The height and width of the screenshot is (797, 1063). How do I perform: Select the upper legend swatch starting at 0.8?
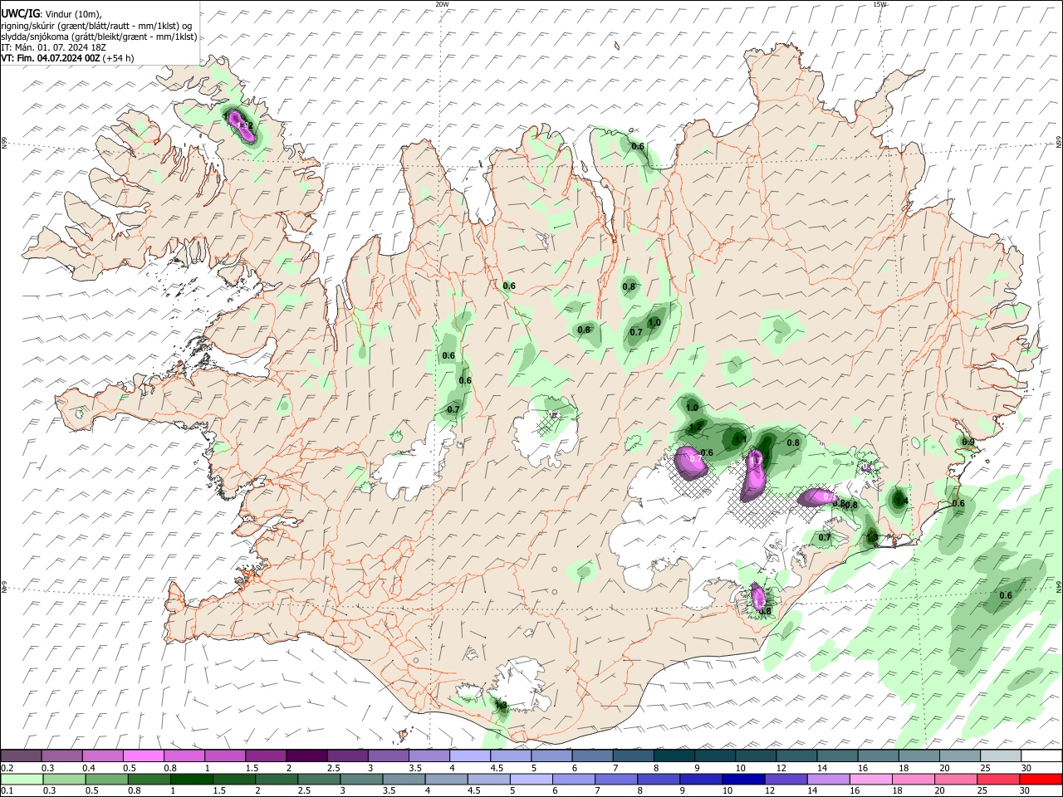[x=184, y=755]
